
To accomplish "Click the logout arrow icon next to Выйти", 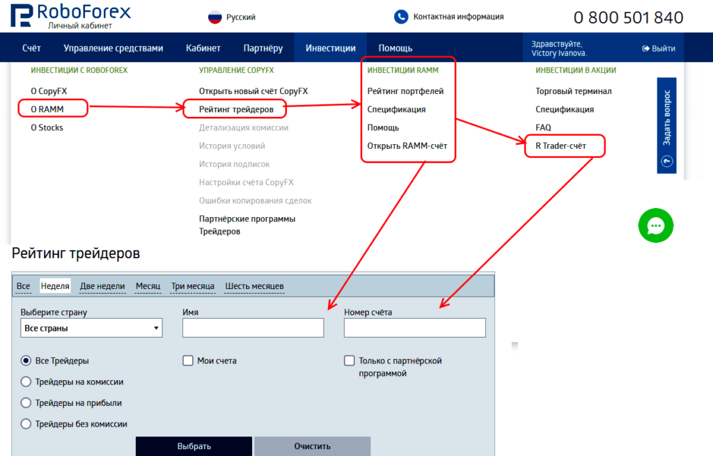I will tap(645, 49).
